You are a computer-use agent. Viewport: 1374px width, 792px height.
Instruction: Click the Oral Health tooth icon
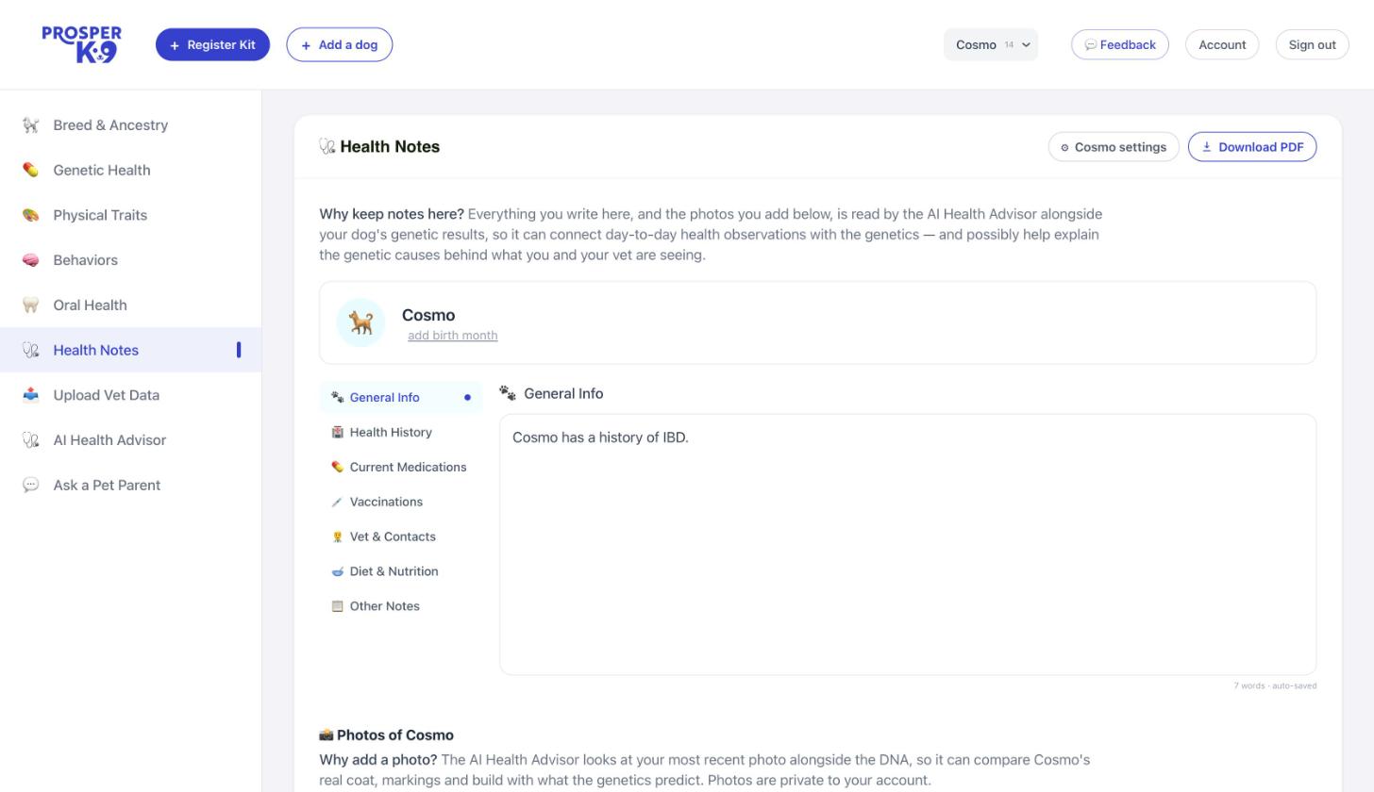(31, 305)
